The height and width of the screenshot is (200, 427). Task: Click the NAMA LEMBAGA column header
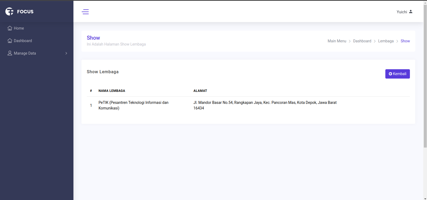coord(112,91)
